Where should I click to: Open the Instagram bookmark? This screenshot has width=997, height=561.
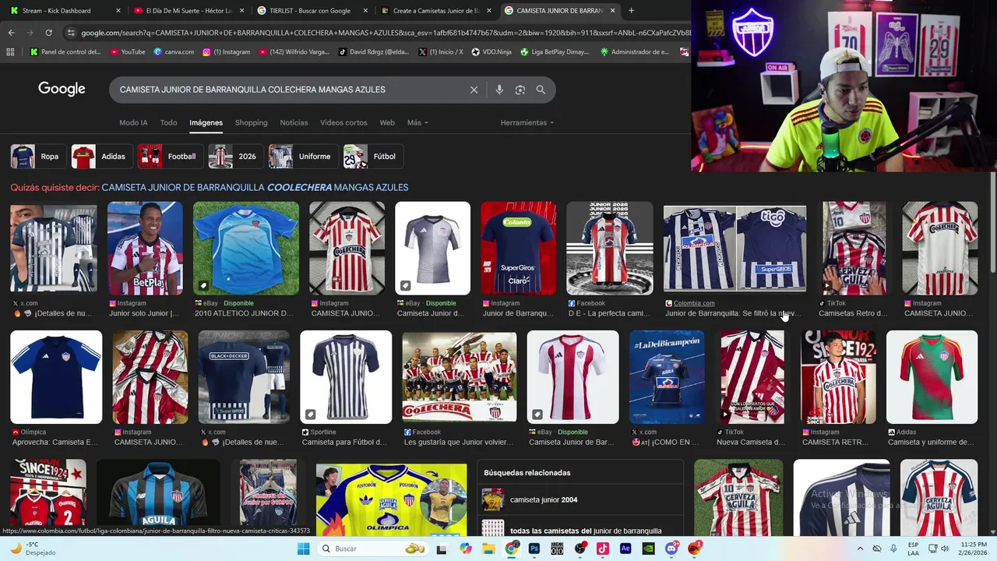tap(227, 52)
